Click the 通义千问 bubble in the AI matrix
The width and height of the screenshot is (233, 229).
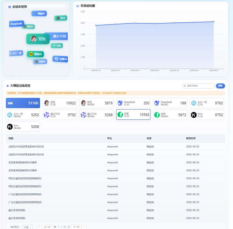pos(57,36)
